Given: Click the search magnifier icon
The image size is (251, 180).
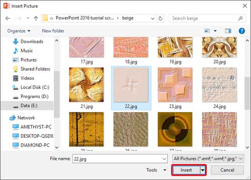Looking at the screenshot, I should 240,18.
